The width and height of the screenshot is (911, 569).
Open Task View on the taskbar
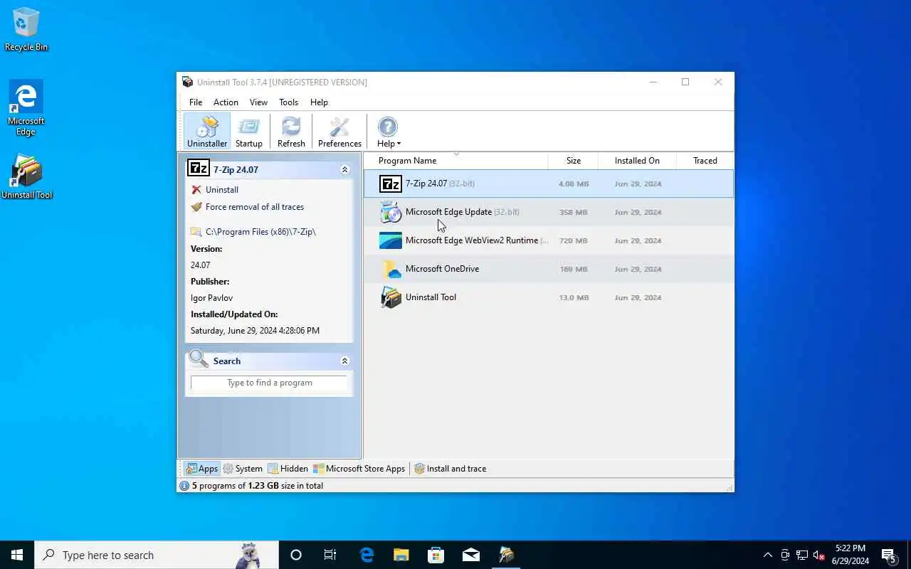pos(330,555)
